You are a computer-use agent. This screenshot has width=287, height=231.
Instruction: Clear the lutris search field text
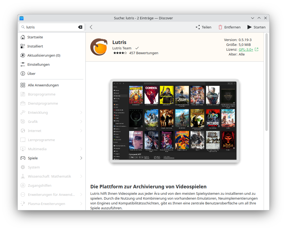pos(80,27)
